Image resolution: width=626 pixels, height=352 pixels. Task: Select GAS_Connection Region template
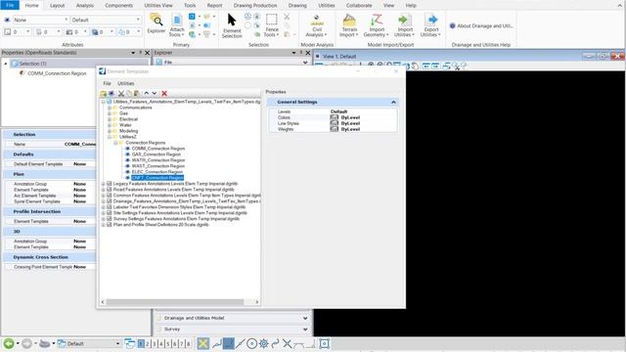click(156, 154)
